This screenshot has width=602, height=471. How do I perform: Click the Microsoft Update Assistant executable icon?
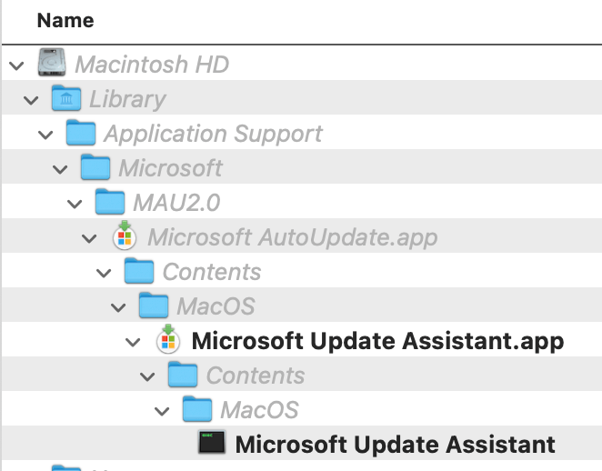coord(212,445)
